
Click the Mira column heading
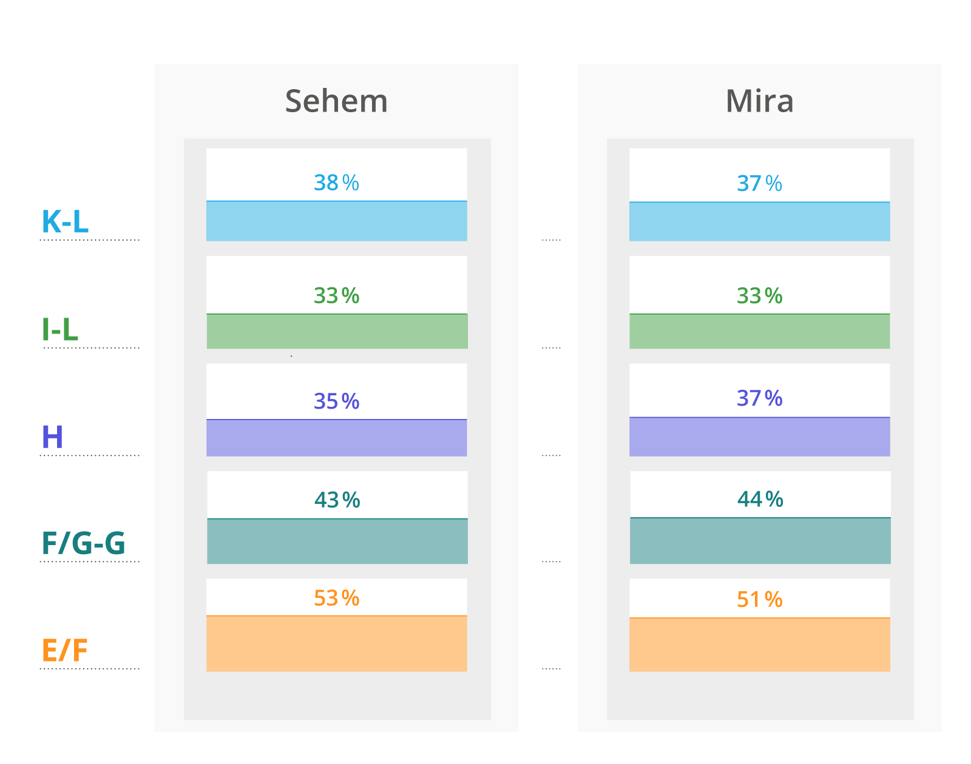(759, 101)
